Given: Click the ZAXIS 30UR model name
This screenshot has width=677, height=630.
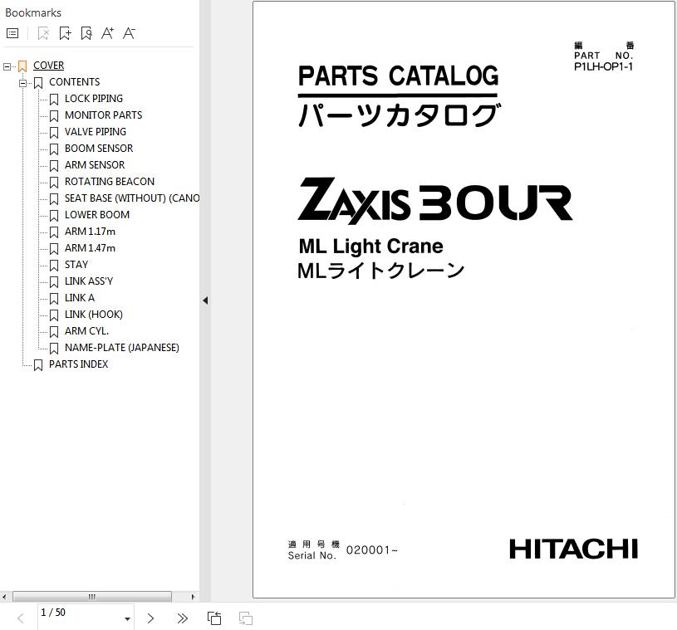Looking at the screenshot, I should point(435,201).
